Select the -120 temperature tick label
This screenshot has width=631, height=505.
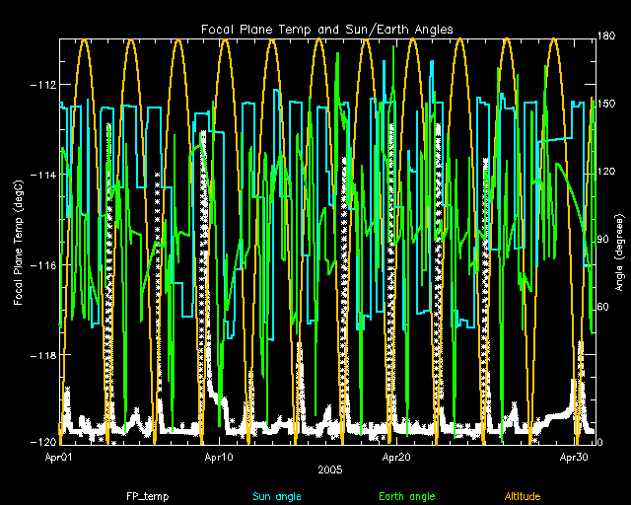pyautogui.click(x=40, y=443)
